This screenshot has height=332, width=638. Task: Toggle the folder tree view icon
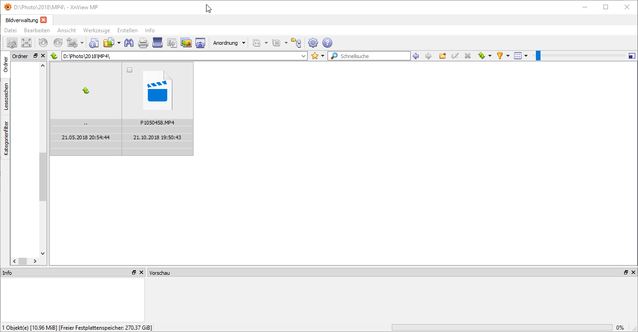pyautogui.click(x=296, y=43)
